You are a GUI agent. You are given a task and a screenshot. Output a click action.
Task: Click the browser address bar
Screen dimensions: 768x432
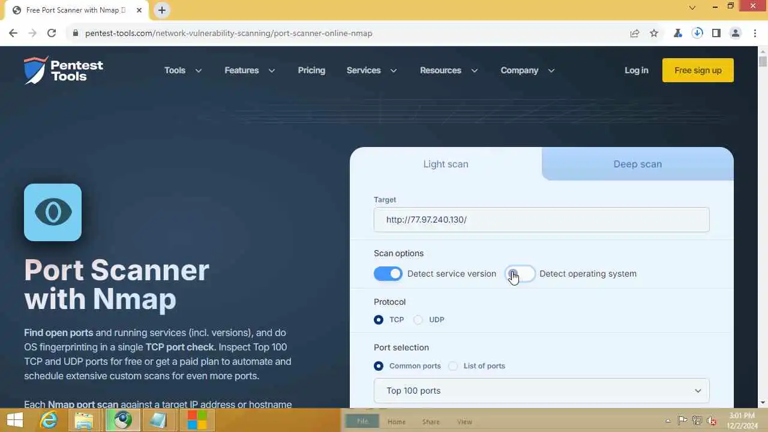click(348, 33)
